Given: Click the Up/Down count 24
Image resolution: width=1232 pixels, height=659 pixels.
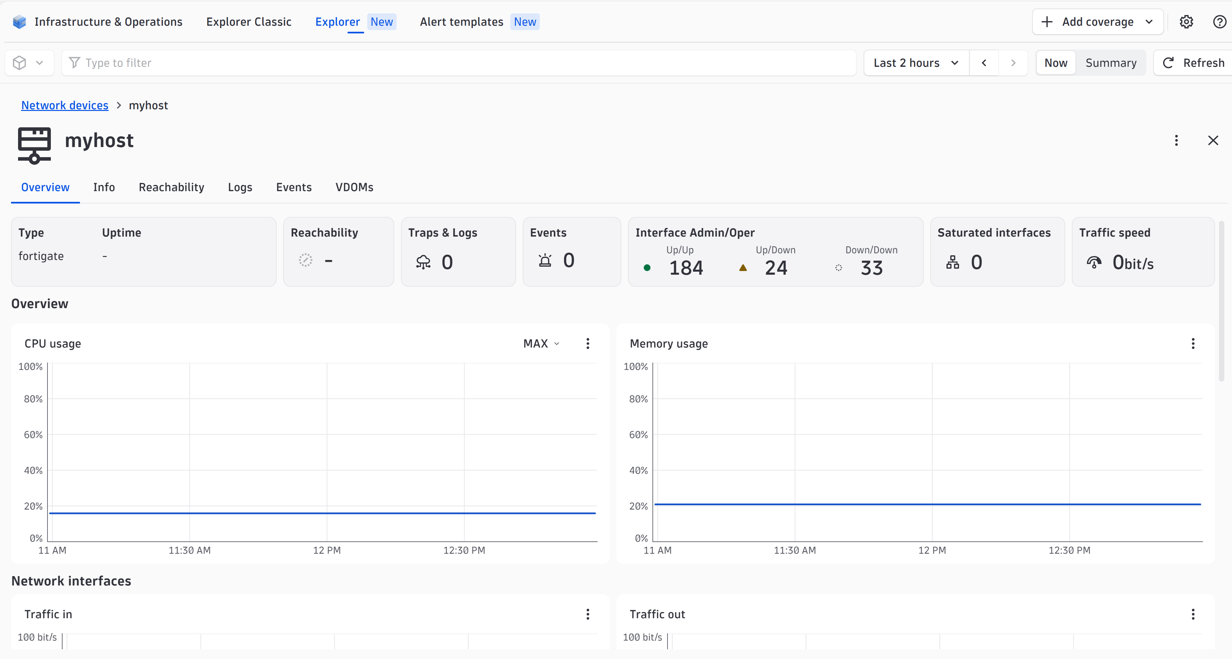Looking at the screenshot, I should (x=776, y=268).
